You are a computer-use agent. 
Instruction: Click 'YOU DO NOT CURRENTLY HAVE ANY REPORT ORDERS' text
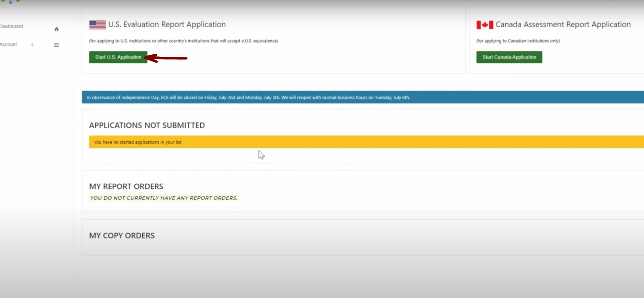tap(164, 198)
